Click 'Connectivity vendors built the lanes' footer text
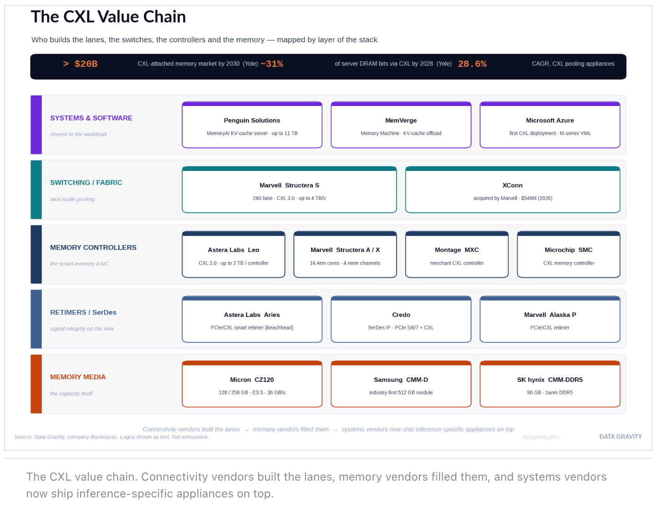 click(191, 429)
